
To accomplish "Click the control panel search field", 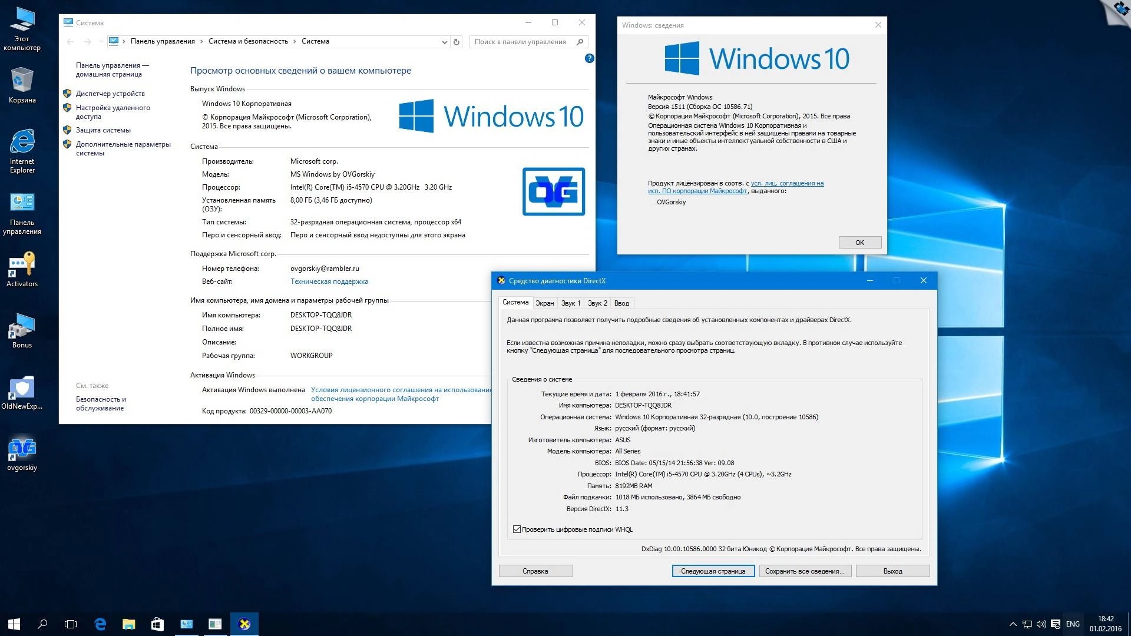I will pyautogui.click(x=524, y=41).
